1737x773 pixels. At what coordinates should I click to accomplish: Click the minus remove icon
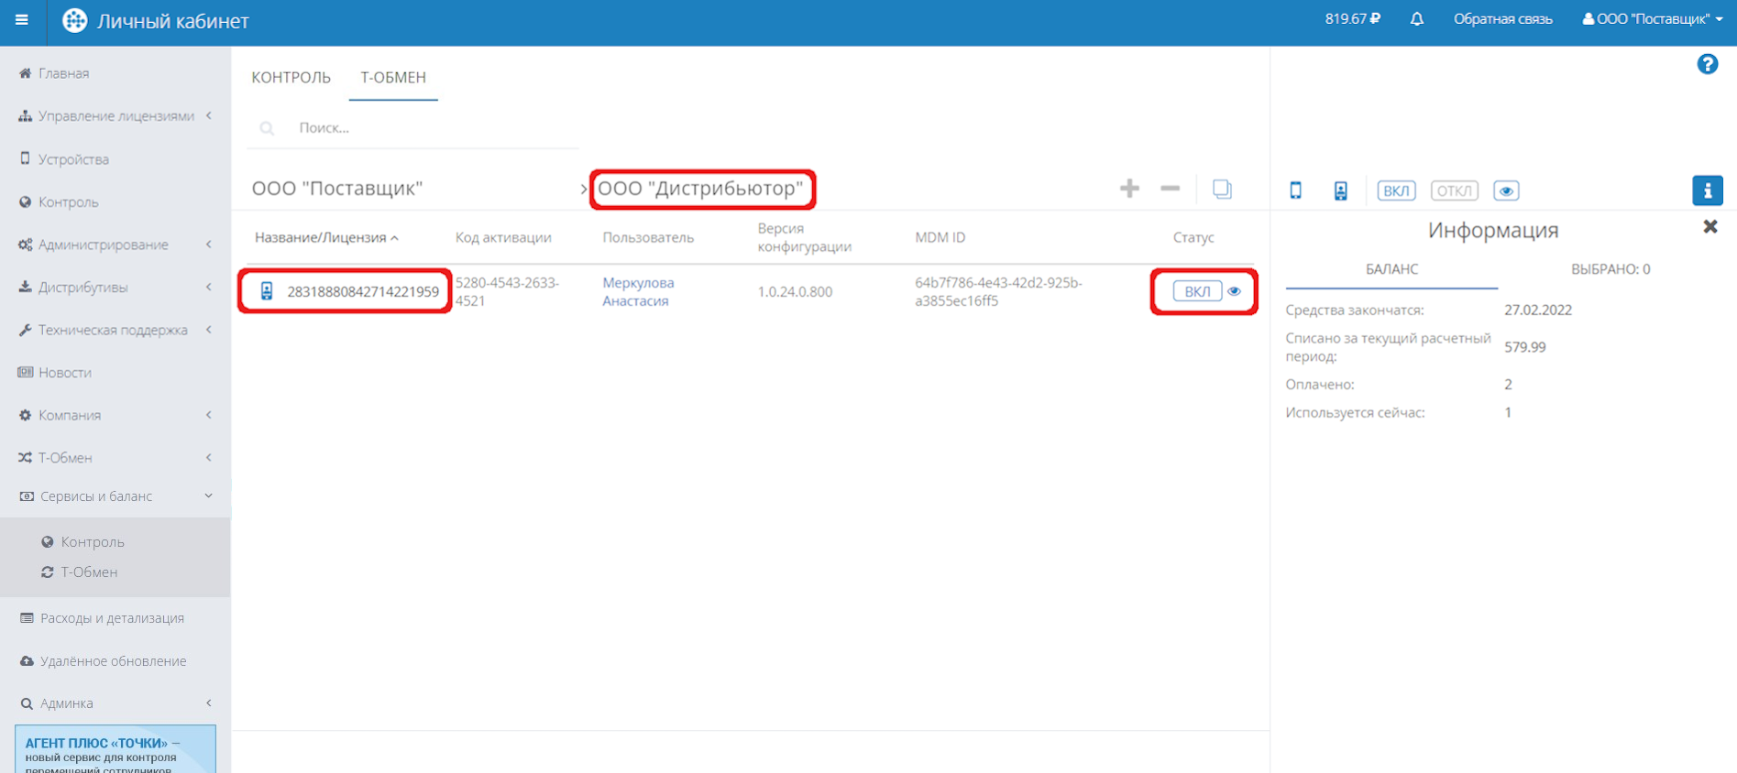point(1170,189)
